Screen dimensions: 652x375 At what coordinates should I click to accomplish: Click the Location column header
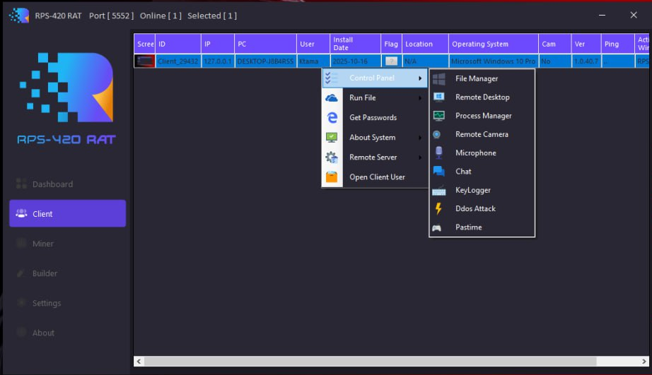(426, 44)
